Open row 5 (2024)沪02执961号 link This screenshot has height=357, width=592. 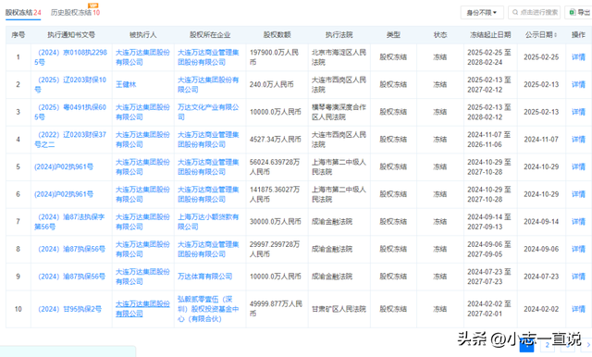coord(64,166)
